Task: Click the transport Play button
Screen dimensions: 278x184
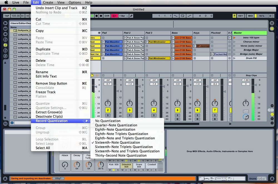Action: point(93,16)
